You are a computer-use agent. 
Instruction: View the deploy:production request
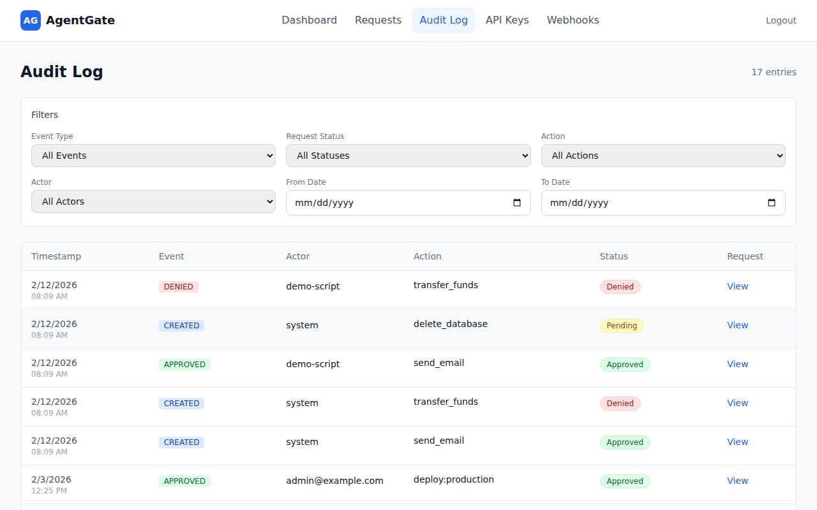(x=737, y=481)
